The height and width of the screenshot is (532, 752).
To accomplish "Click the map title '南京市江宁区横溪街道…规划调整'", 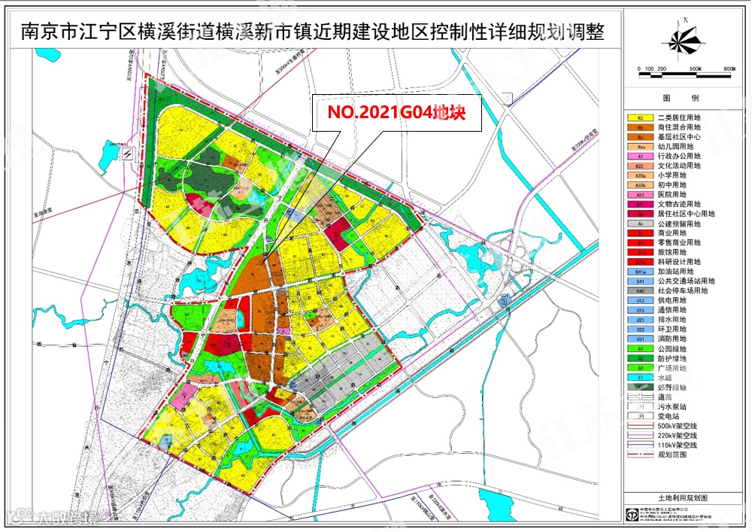I will pos(313,32).
